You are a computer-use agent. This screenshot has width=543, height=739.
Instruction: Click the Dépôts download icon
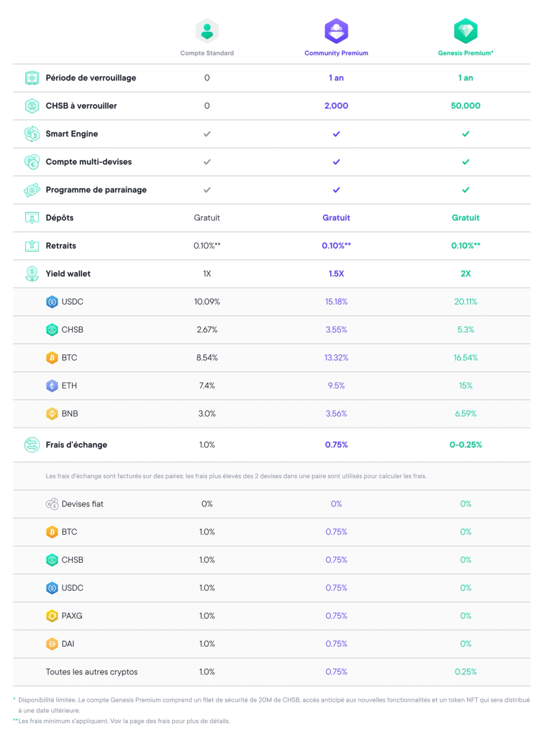coord(32,218)
